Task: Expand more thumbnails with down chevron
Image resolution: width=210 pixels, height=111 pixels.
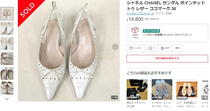Action: (7, 99)
